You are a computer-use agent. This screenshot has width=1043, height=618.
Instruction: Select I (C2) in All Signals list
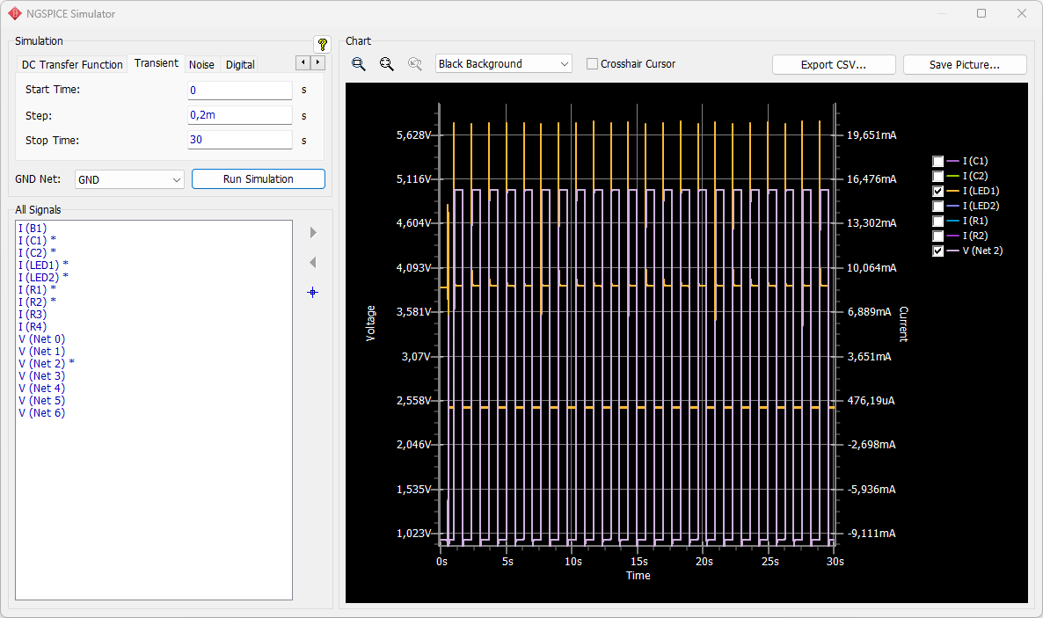point(37,253)
